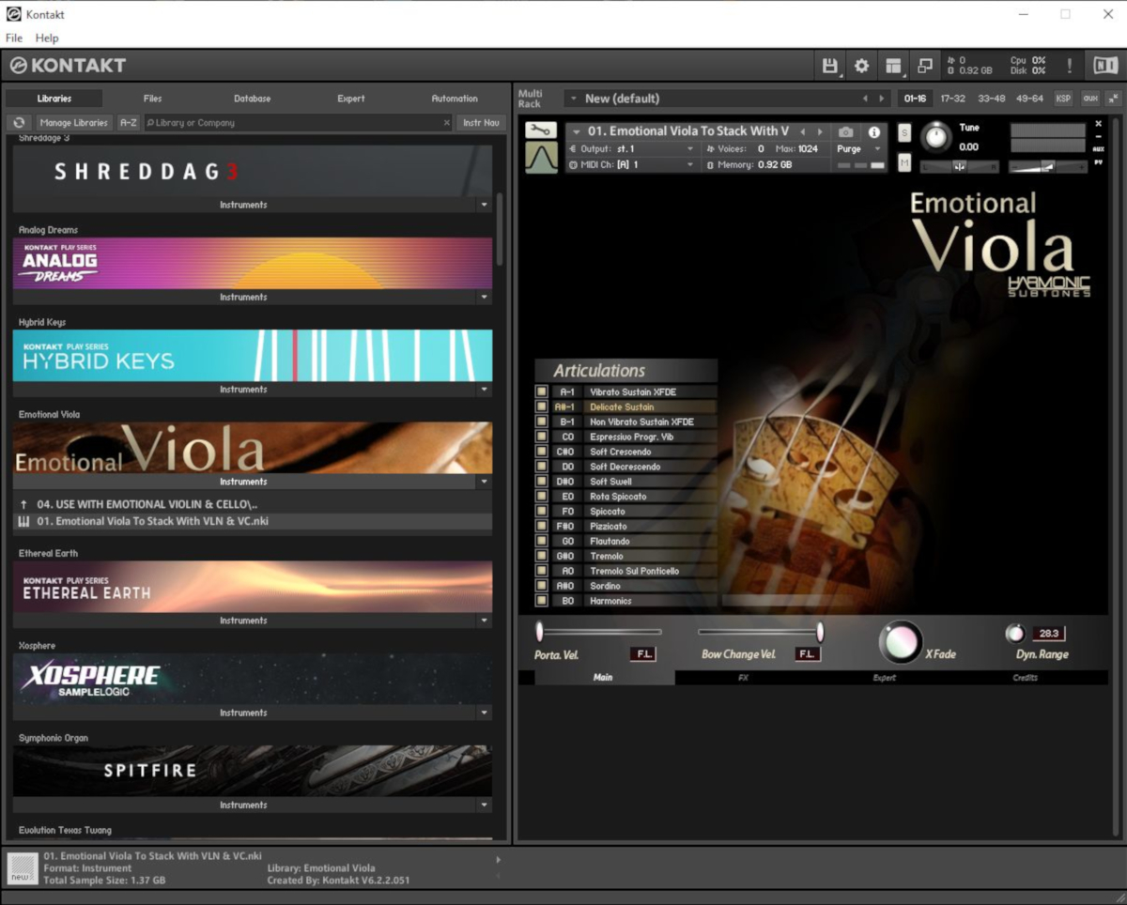The image size is (1127, 905).
Task: Mute the instrument with M button
Action: coord(904,163)
